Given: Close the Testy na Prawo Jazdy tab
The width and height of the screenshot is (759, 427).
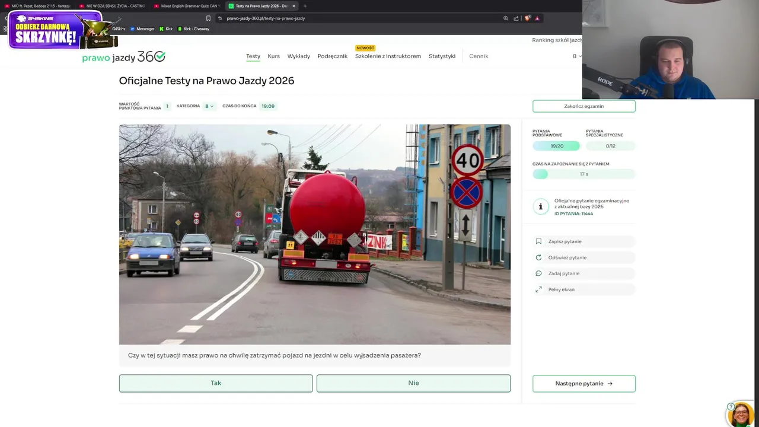Looking at the screenshot, I should [x=294, y=6].
